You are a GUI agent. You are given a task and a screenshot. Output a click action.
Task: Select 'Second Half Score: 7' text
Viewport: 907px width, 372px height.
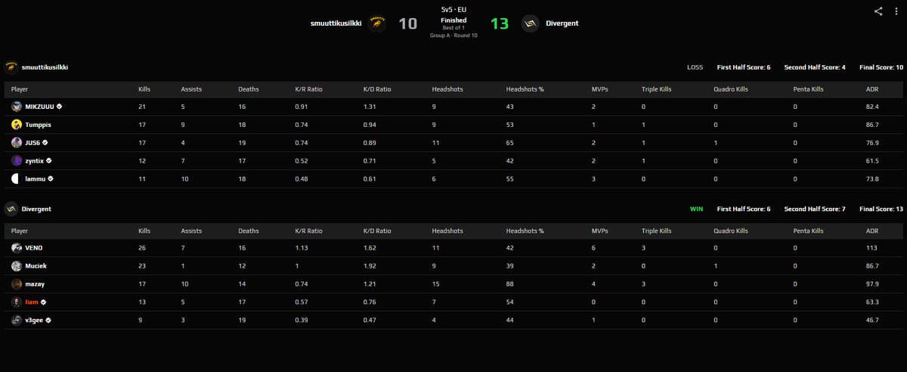[x=815, y=209]
